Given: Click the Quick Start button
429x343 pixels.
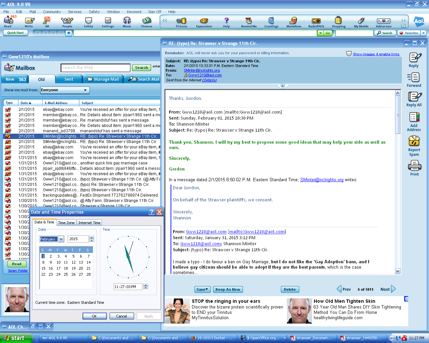Looking at the screenshot, I should click(x=15, y=33).
